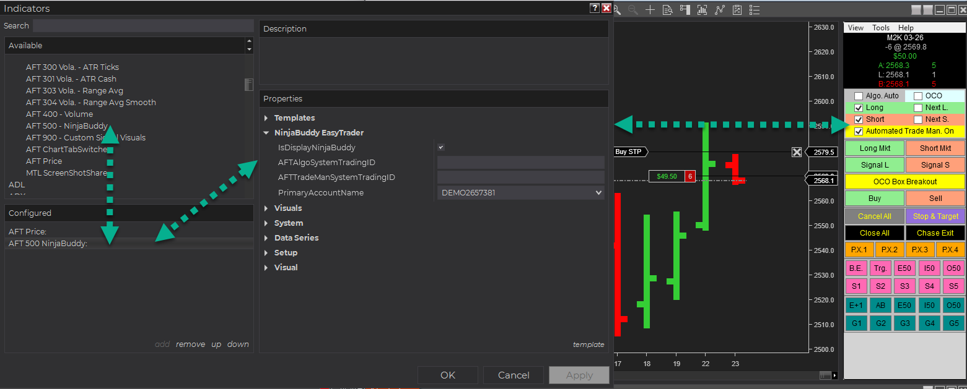Click the Close All button
Viewport: 967px width, 389px height.
tap(874, 233)
